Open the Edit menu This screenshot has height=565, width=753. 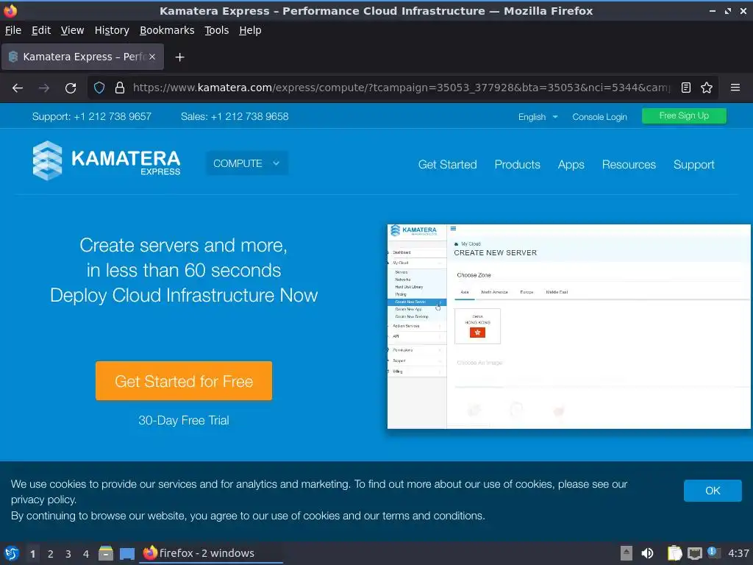[x=41, y=30]
